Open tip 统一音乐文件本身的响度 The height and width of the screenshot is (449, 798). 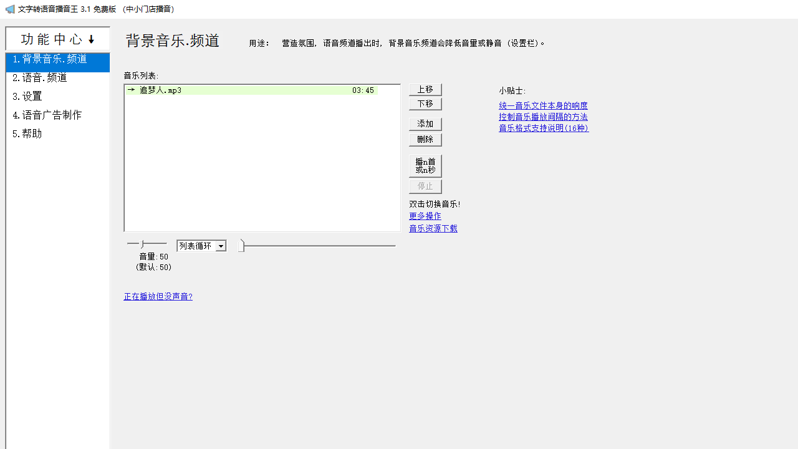[543, 106]
